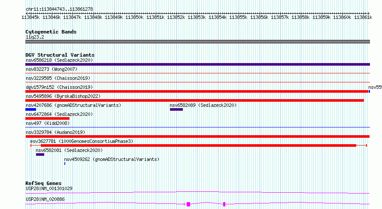
Task: Click the thin blue nsv497 line
Action: click(197, 127)
